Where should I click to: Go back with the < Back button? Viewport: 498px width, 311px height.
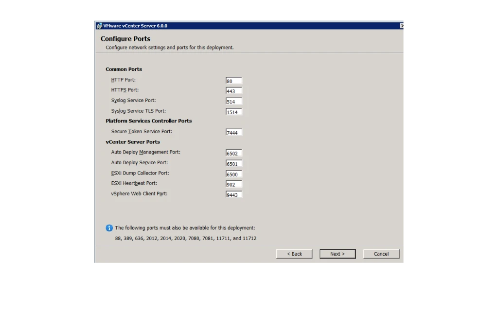click(x=294, y=254)
